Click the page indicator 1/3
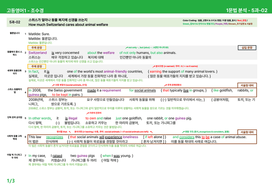This screenshot has width=272, height=192. [11, 181]
